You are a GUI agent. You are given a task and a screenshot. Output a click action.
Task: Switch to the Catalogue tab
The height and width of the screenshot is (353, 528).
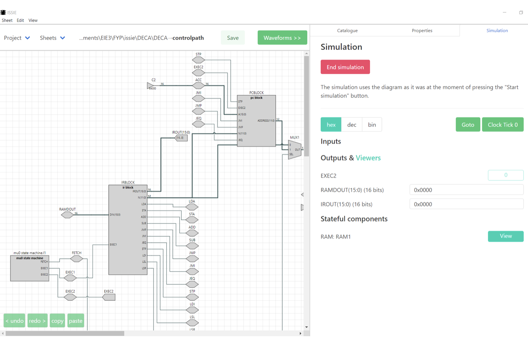click(347, 31)
